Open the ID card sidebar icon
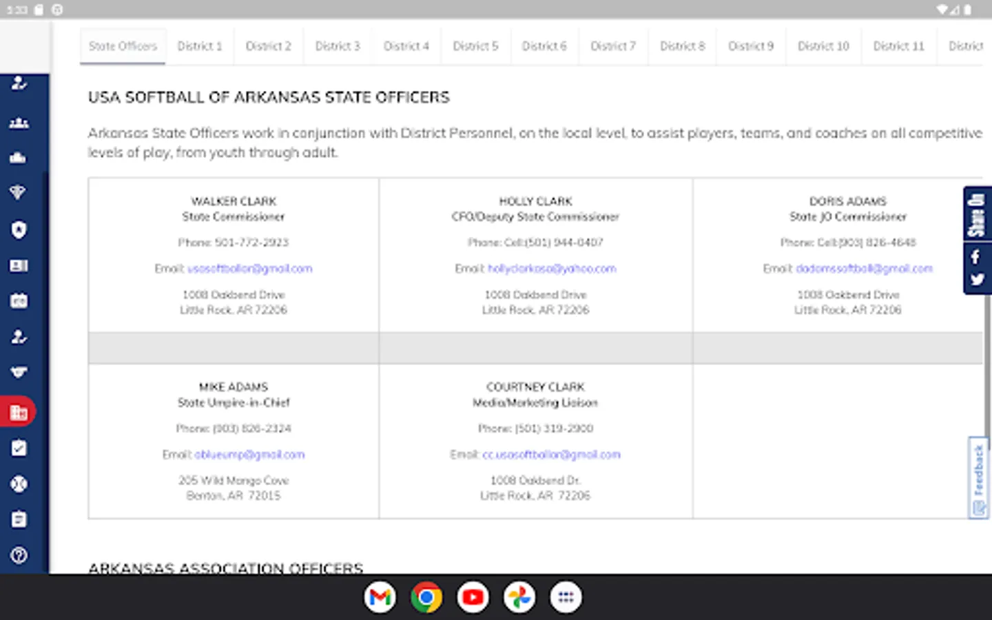Screen dimensions: 992x620 pyautogui.click(x=19, y=265)
